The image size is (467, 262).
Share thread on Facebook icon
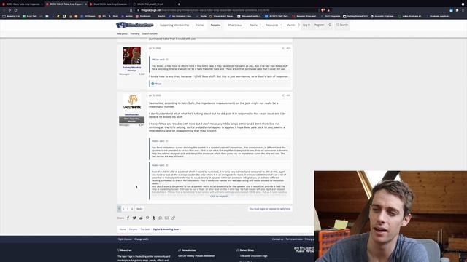(x=128, y=218)
